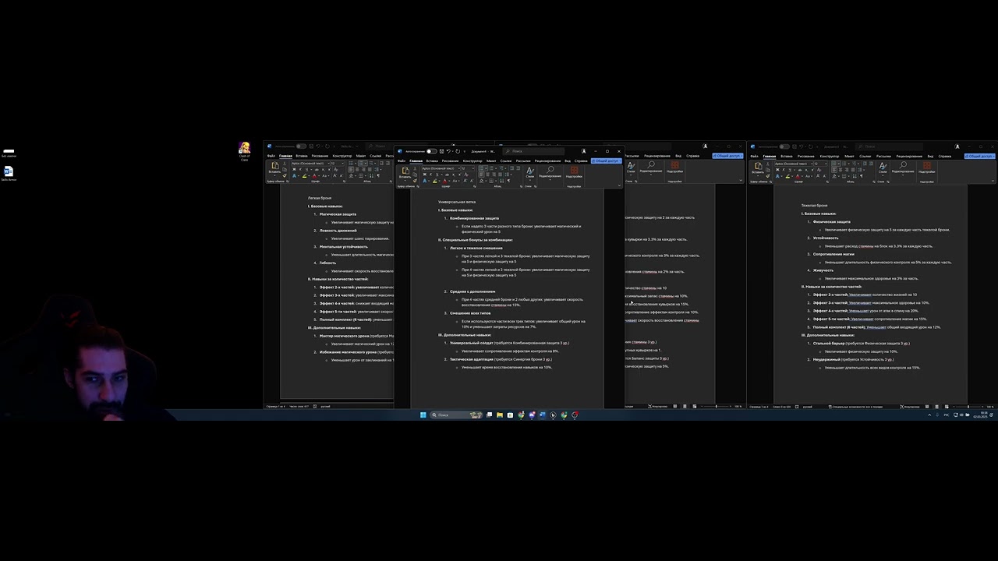998x561 pixels.
Task: Click Общий доступ in the right Word window
Action: pyautogui.click(x=980, y=156)
